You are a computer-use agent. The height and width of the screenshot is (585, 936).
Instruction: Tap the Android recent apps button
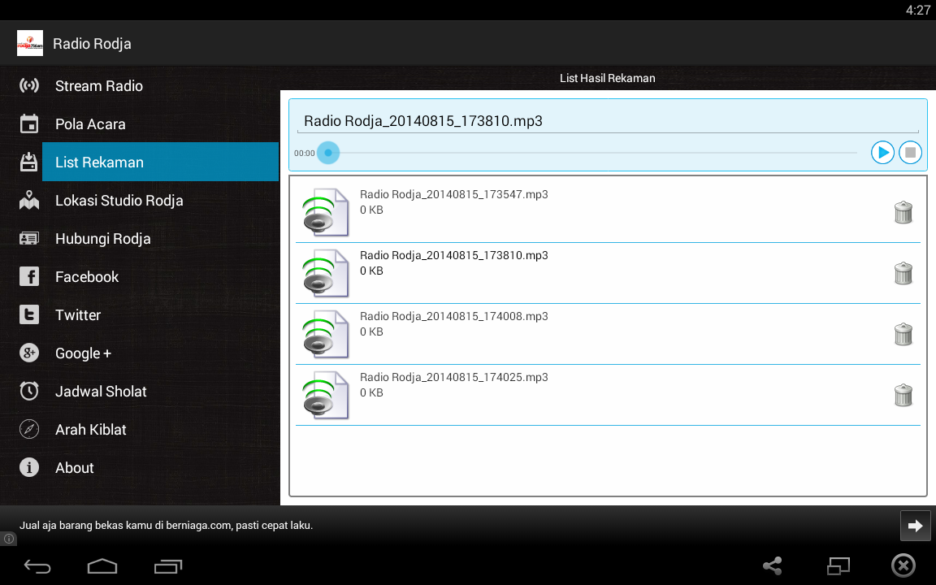[167, 565]
